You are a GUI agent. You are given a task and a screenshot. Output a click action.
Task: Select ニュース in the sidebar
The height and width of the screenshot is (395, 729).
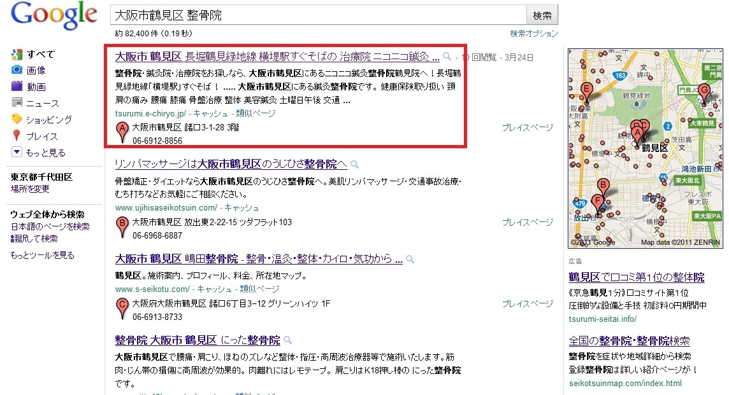(42, 103)
